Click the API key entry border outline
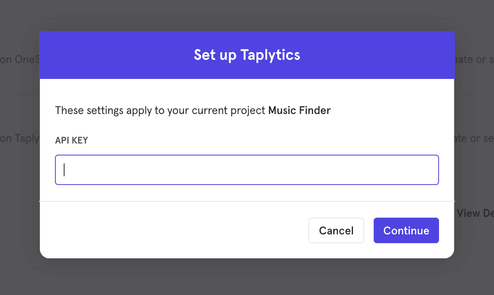 247,155
